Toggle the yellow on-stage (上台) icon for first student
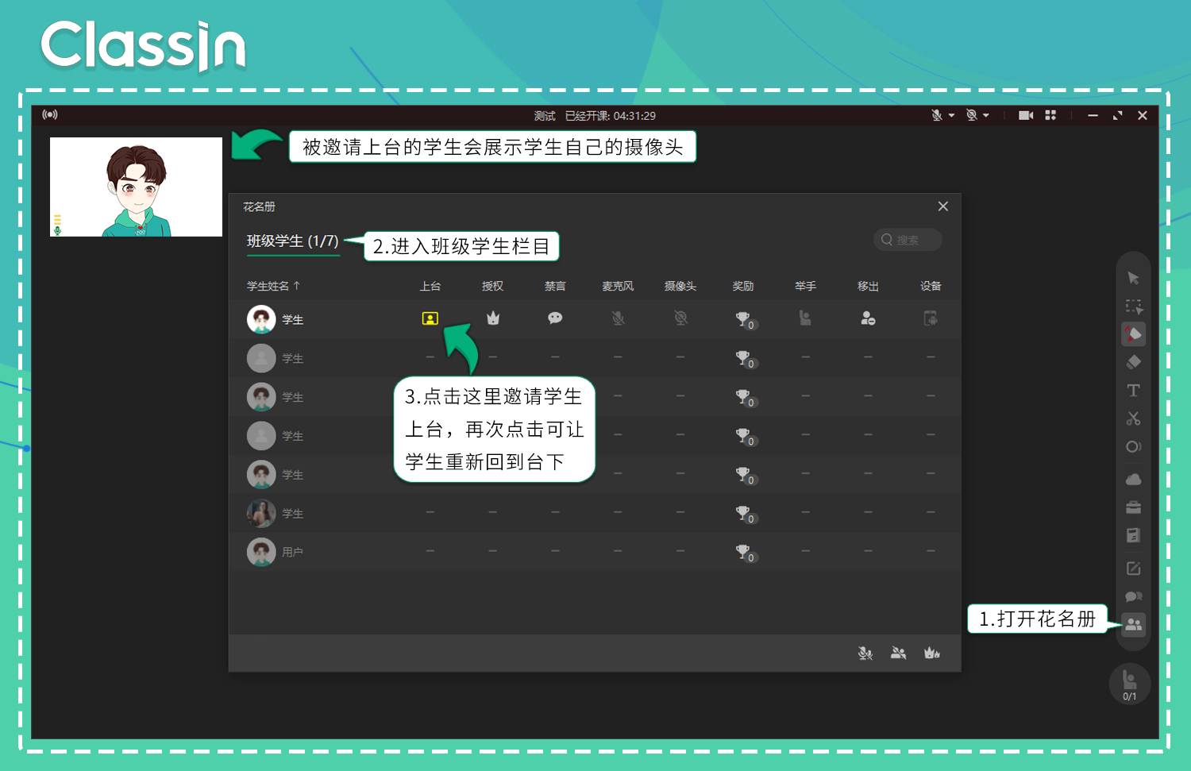The width and height of the screenshot is (1191, 771). click(430, 318)
